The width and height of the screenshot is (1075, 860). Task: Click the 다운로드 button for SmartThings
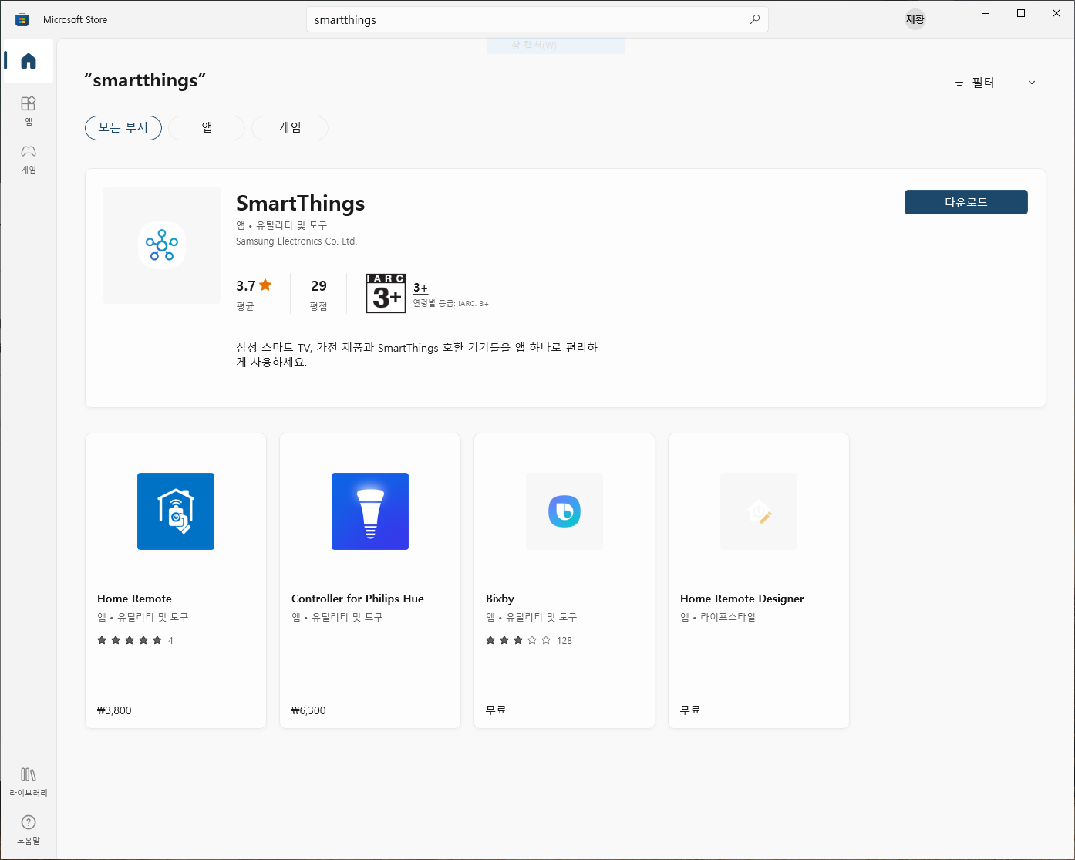[x=966, y=202]
